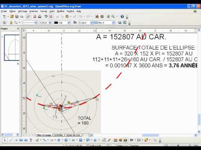201x150 pixels.
Task: Switch to Contrôles layer tab
Action: pos(58,135)
